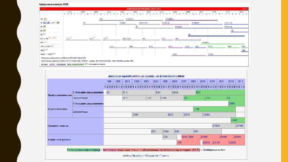Click 'Скоростные' subheader in the Профессиональные row
Image resolution: width=288 pixels, height=162 pixels.
[x=80, y=98]
